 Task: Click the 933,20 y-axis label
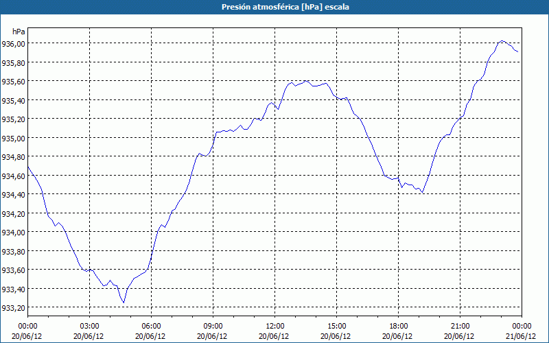coord(13,308)
